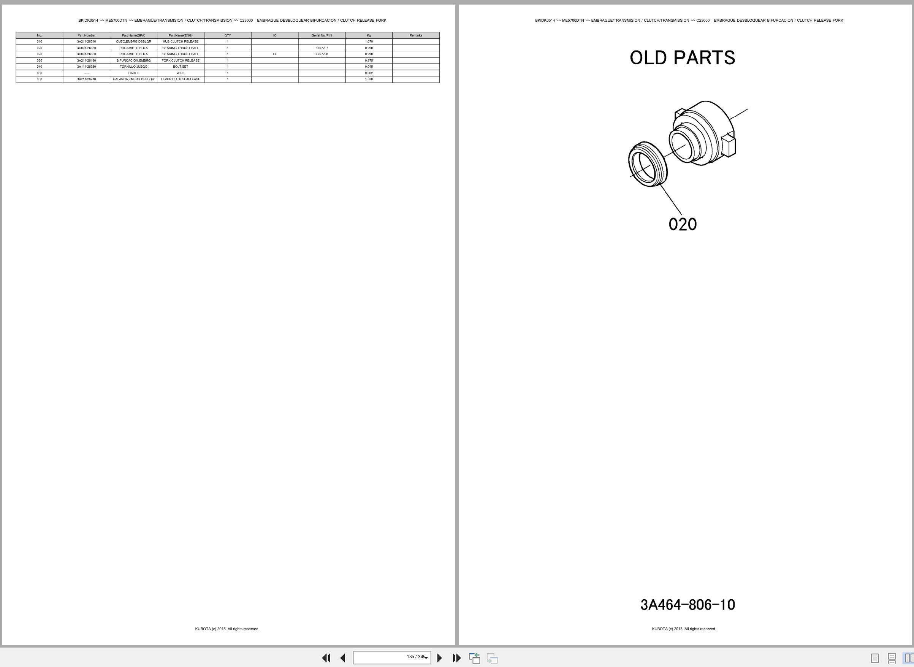This screenshot has height=667, width=914.
Task: Click BIFURCACION,EMBRG cell
Action: 133,60
